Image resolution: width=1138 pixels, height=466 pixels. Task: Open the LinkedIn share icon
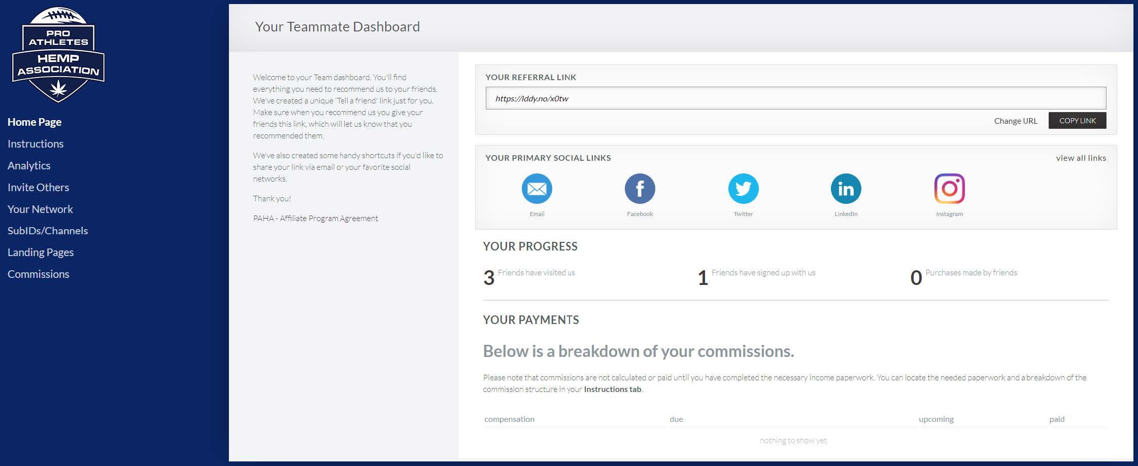tap(846, 189)
